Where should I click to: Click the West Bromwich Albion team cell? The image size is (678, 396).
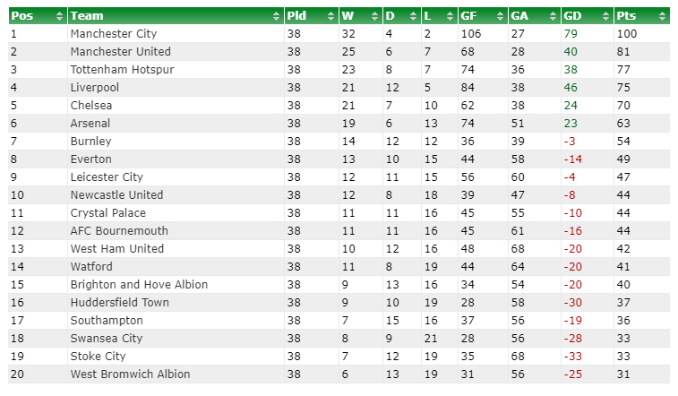tap(130, 374)
